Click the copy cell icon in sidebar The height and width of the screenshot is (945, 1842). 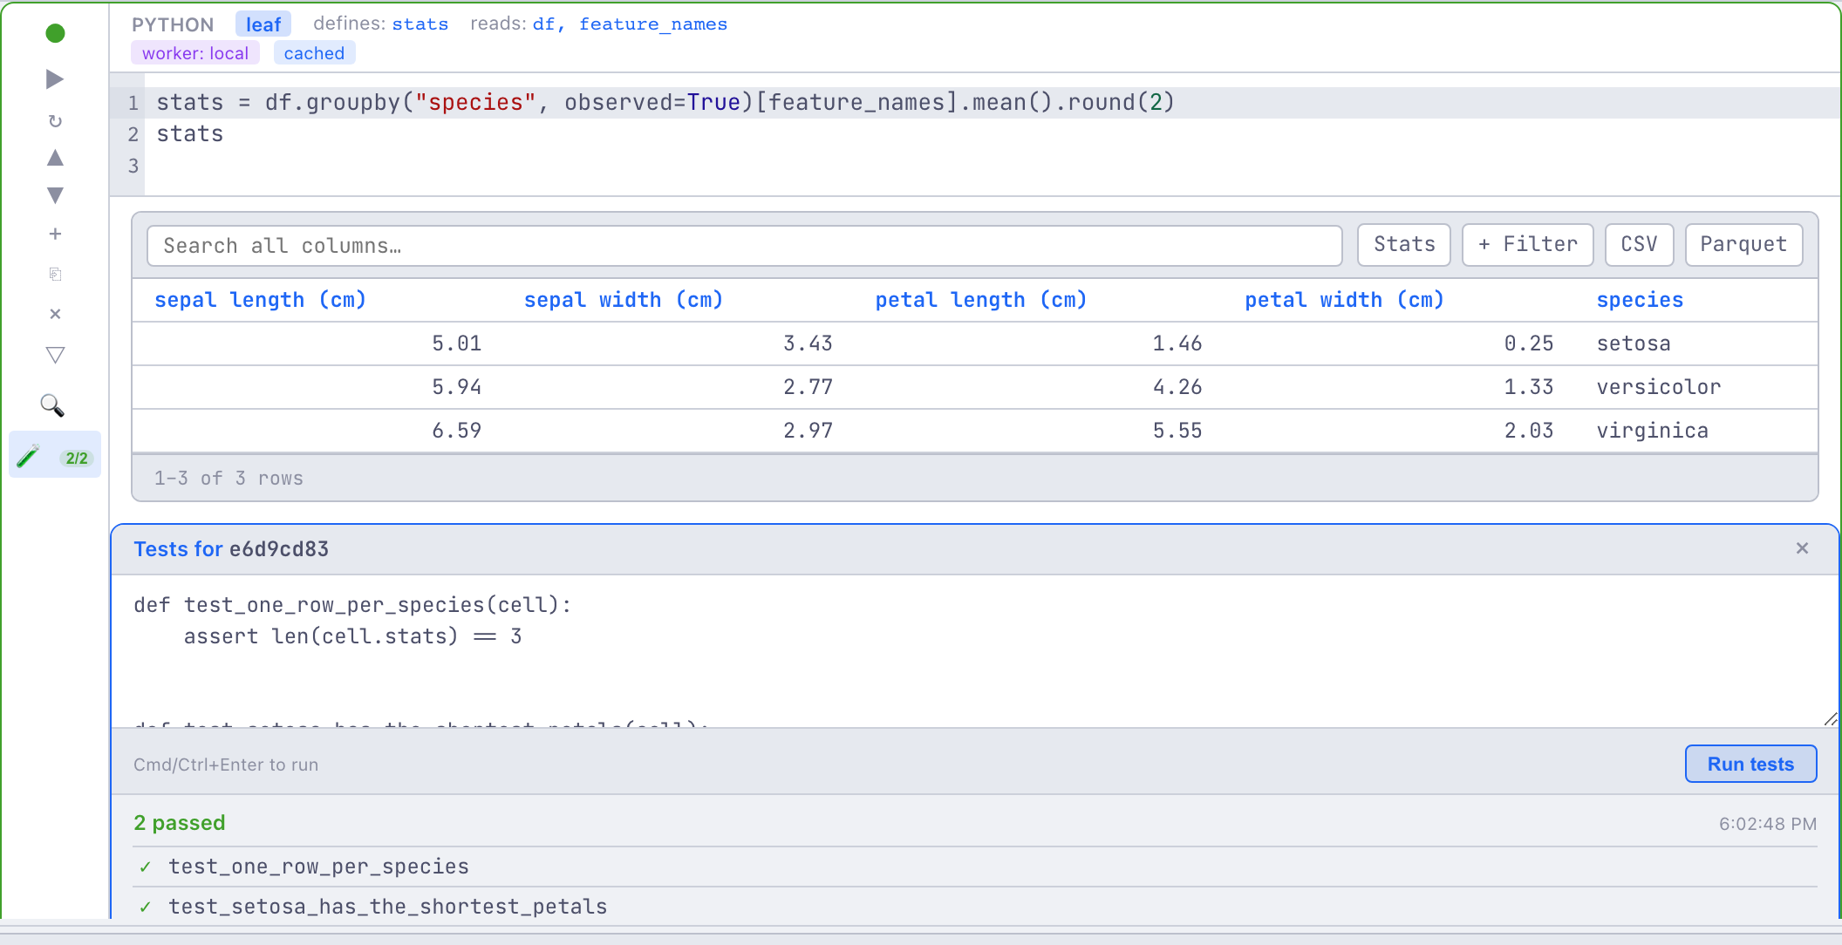pyautogui.click(x=55, y=274)
